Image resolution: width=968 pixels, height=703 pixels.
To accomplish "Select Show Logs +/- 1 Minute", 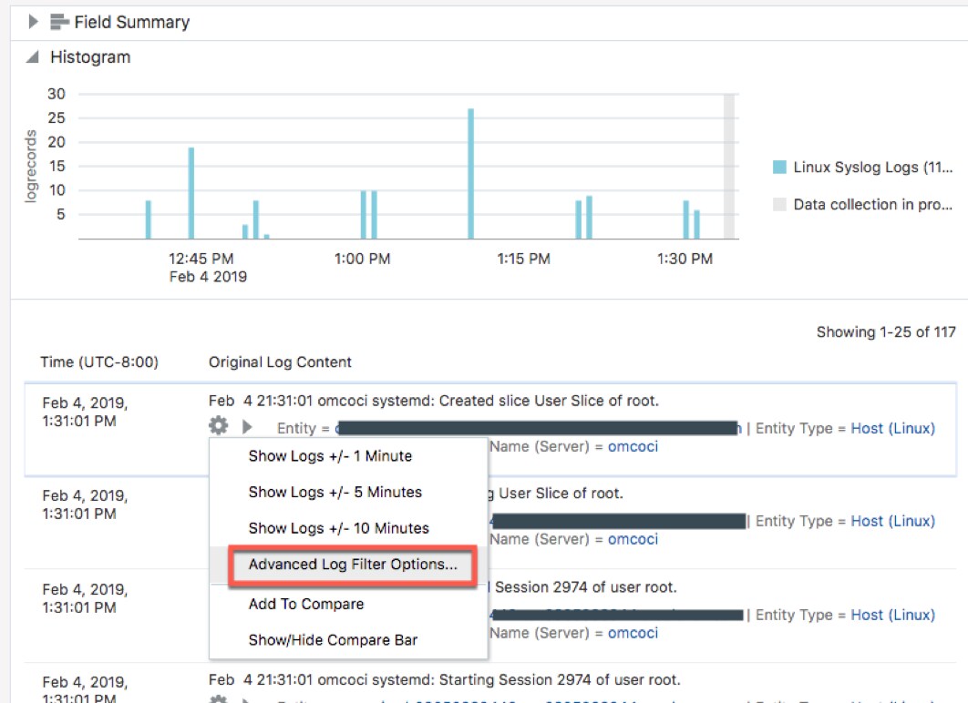I will pyautogui.click(x=330, y=456).
